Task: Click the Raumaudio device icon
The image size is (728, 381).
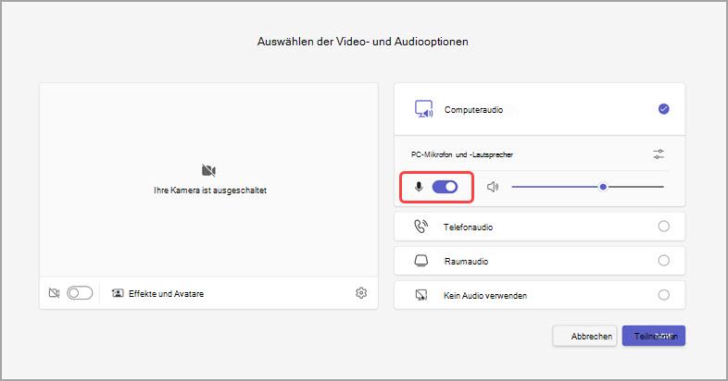Action: tap(421, 261)
